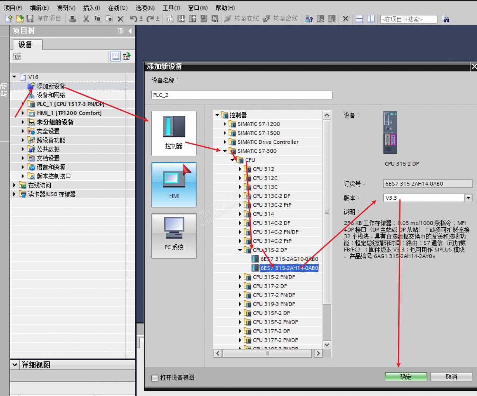Click the upload from device icon

click(x=193, y=18)
